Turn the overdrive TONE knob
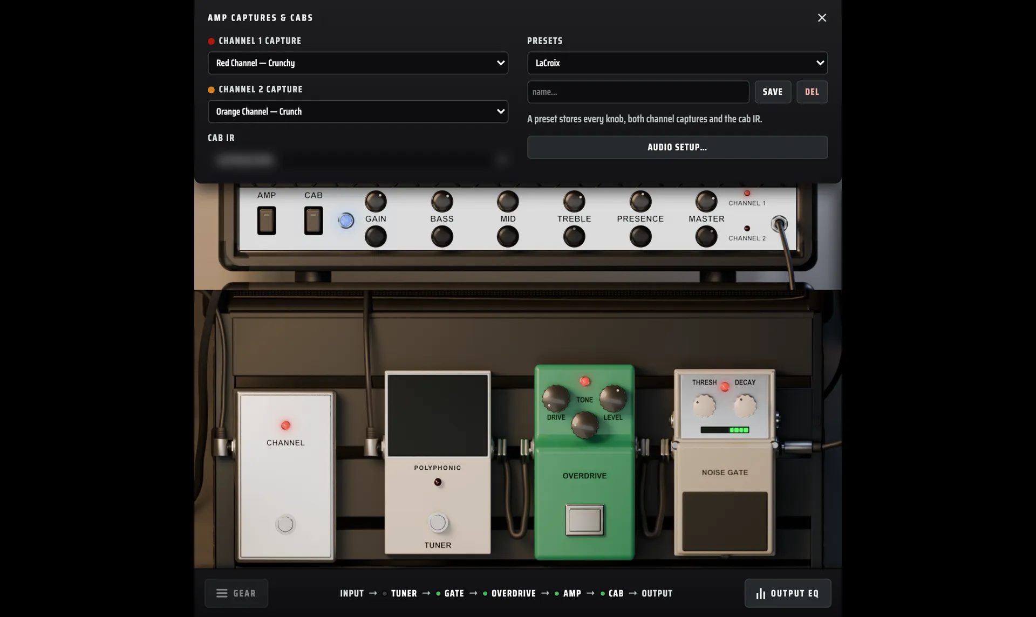The width and height of the screenshot is (1036, 617). [x=585, y=425]
